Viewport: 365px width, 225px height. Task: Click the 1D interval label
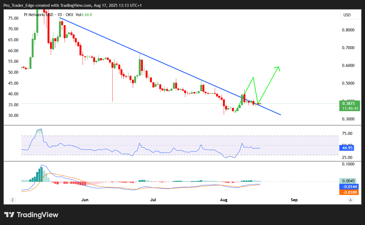[x=59, y=15]
